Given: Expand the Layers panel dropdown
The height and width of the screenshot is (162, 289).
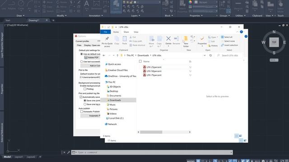Looking at the screenshot, I should point(135,16).
